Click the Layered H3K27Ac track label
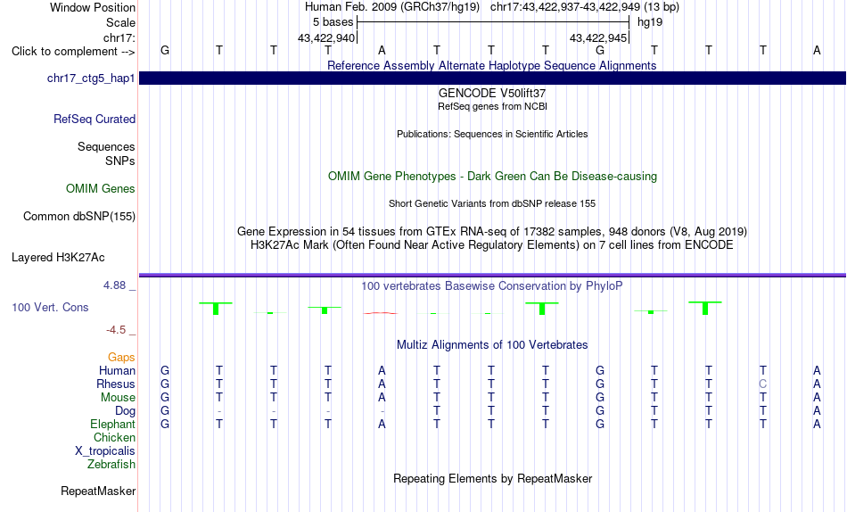The height and width of the screenshot is (512, 847). point(58,258)
